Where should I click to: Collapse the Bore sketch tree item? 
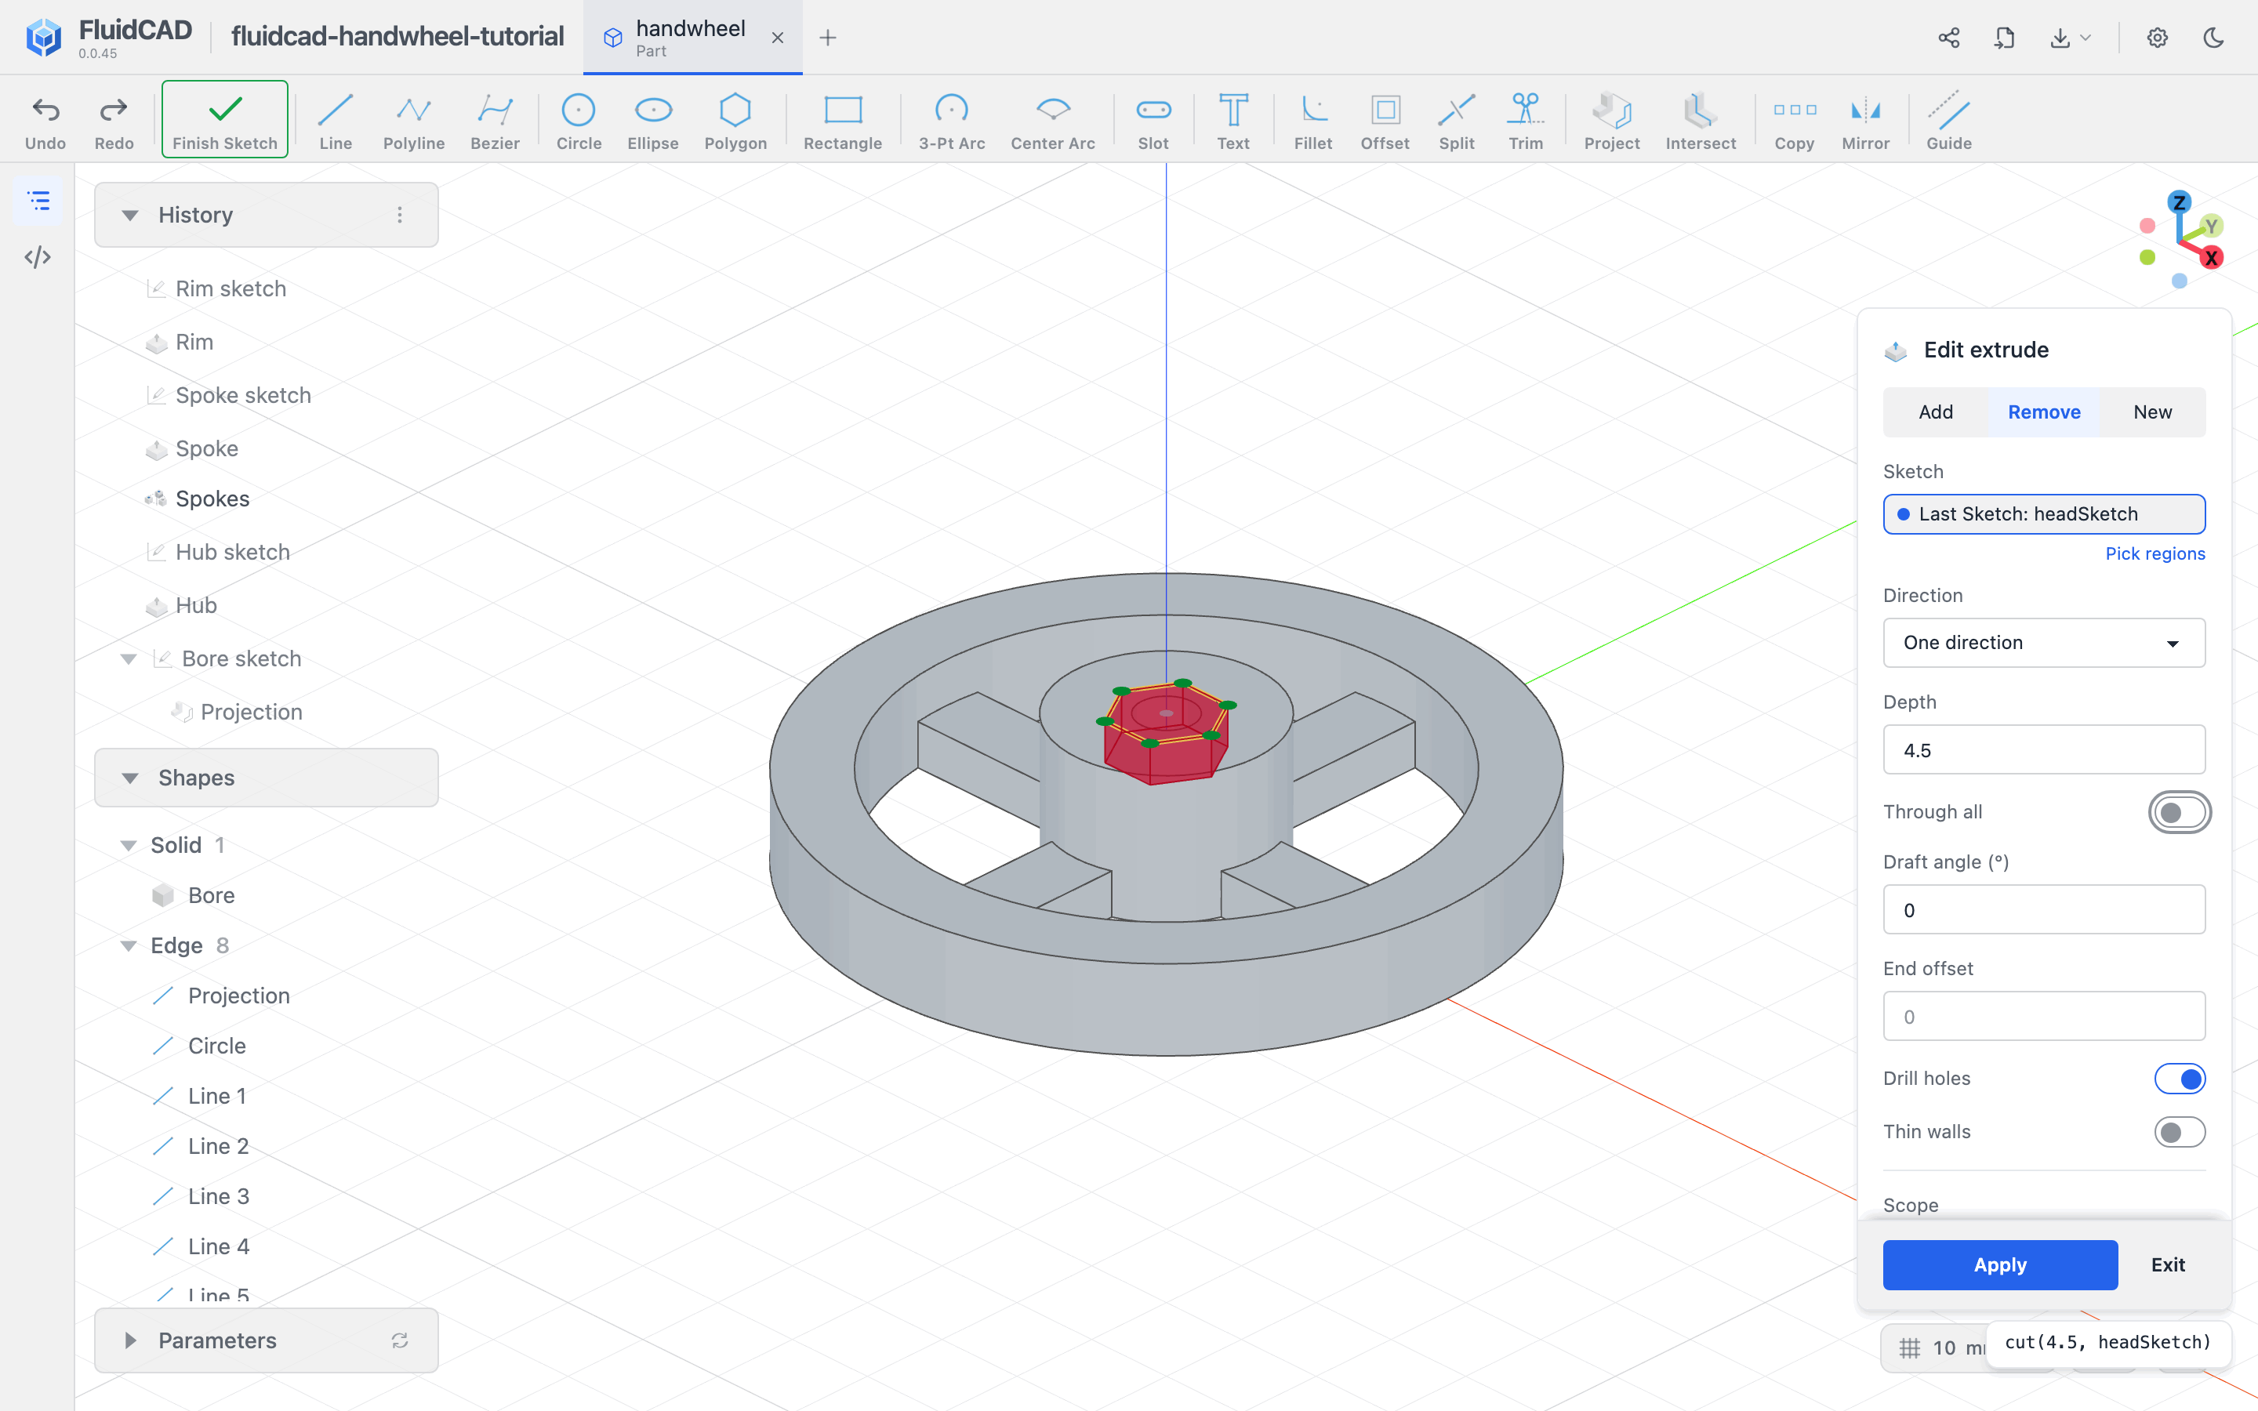[x=129, y=660]
